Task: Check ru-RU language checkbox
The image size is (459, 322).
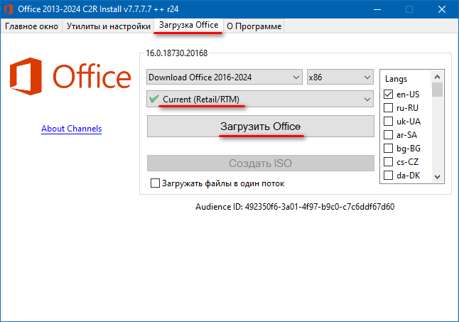Action: (388, 108)
